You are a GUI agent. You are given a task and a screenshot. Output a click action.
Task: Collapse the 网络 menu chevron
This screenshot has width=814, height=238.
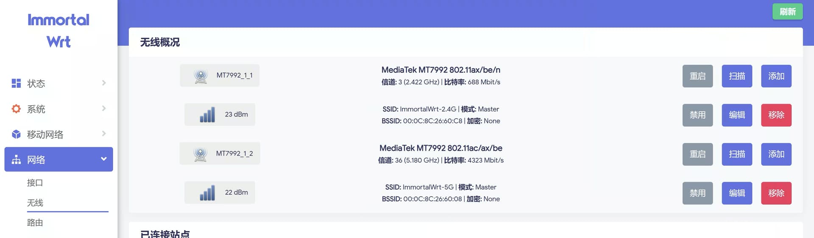pyautogui.click(x=104, y=159)
